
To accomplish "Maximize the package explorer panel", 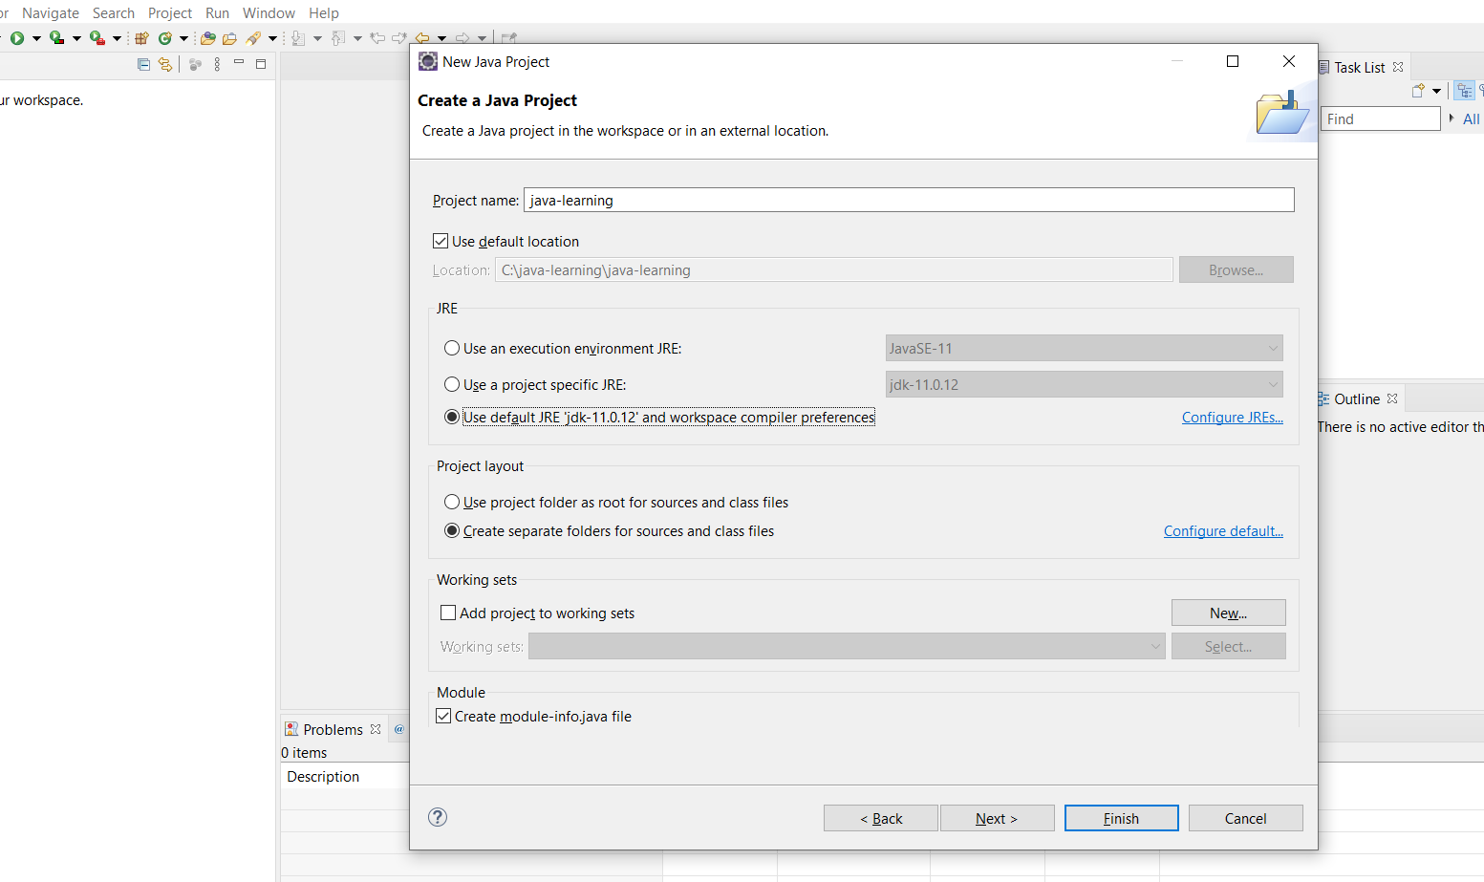I will (261, 64).
